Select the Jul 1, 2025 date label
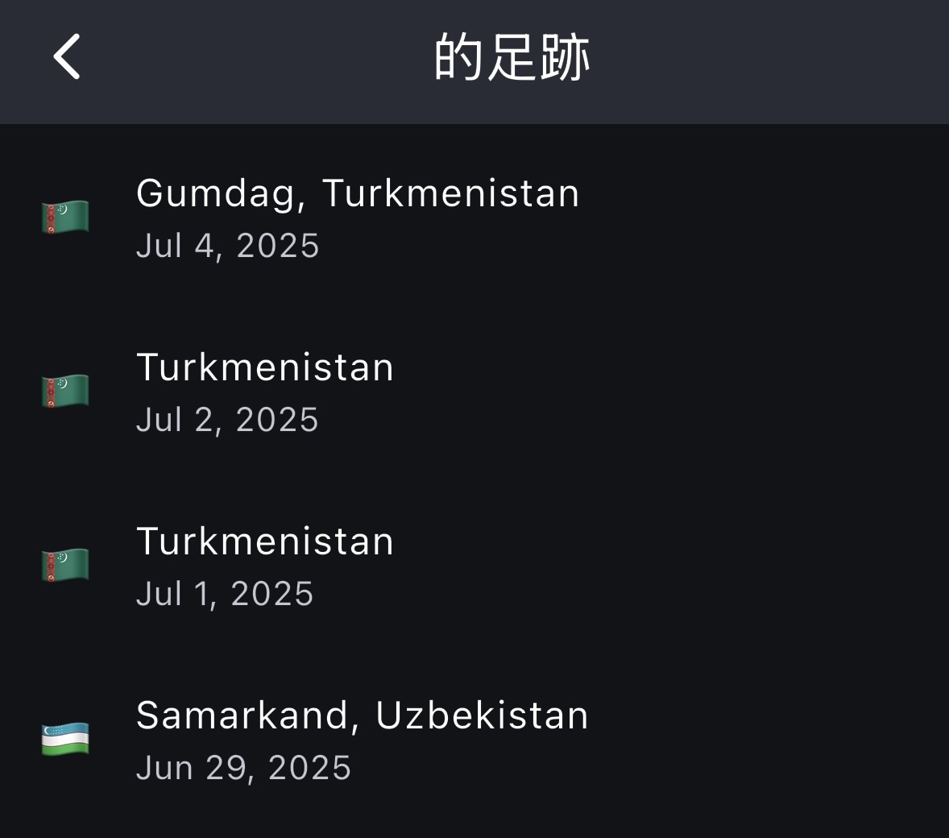Screen dimensions: 949x838 coord(225,594)
